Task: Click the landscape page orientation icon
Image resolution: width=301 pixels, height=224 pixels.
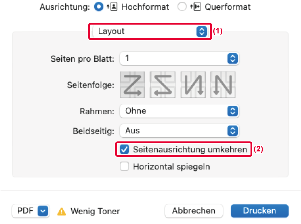Action: (x=196, y=7)
